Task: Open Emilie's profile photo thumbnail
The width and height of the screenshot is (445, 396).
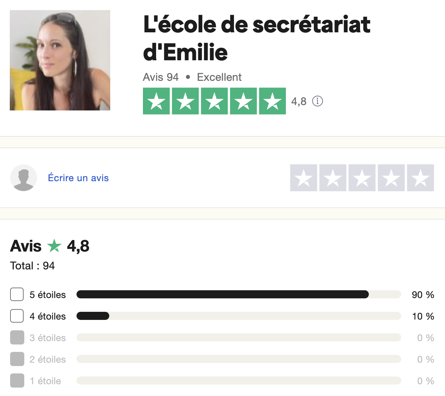Action: (x=60, y=60)
